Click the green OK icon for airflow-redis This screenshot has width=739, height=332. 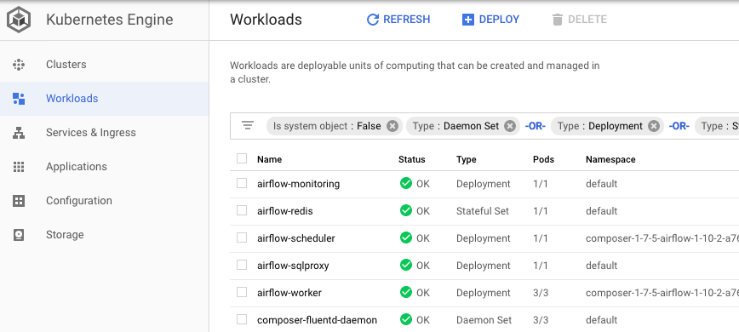pos(406,210)
